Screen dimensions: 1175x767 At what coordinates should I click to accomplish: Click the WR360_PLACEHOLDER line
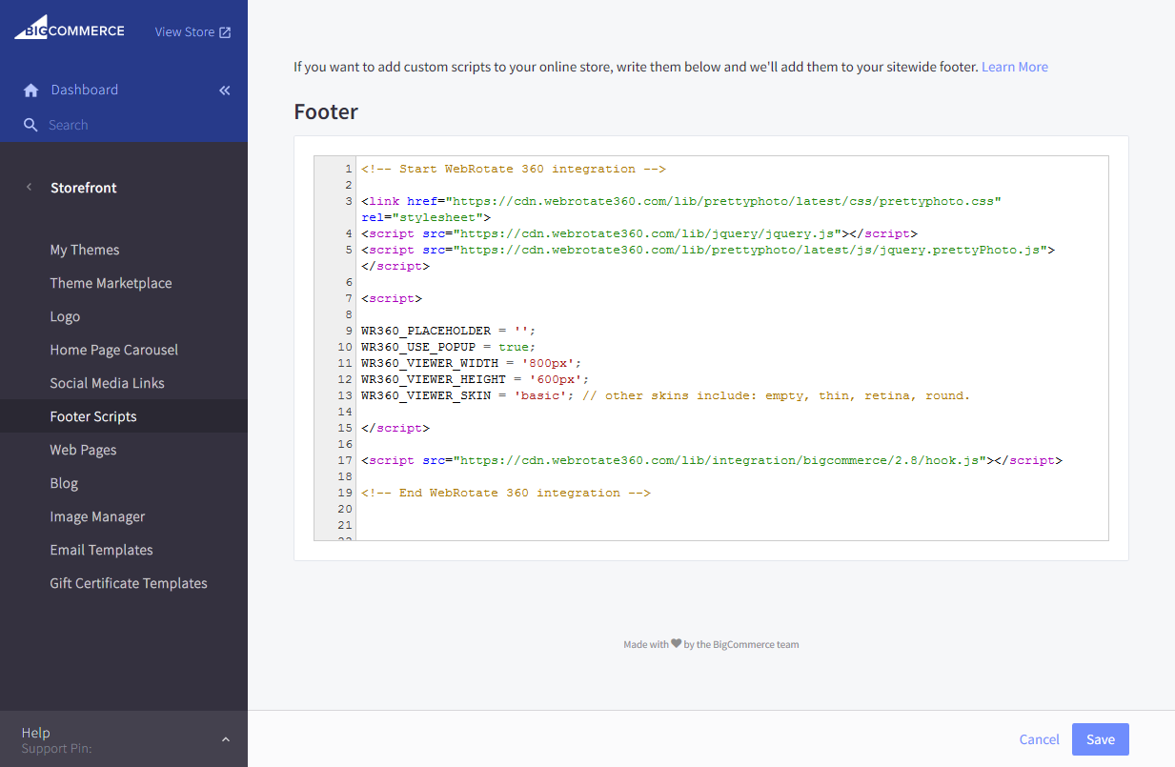449,331
